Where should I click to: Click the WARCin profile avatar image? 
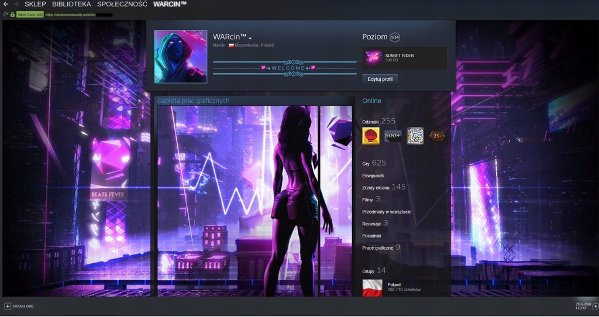[181, 57]
